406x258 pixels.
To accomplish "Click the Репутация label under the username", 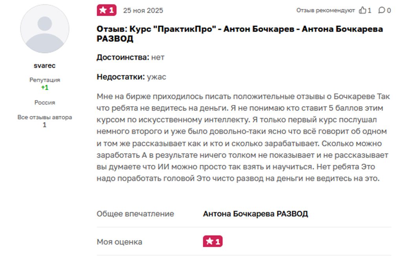I will click(x=45, y=80).
